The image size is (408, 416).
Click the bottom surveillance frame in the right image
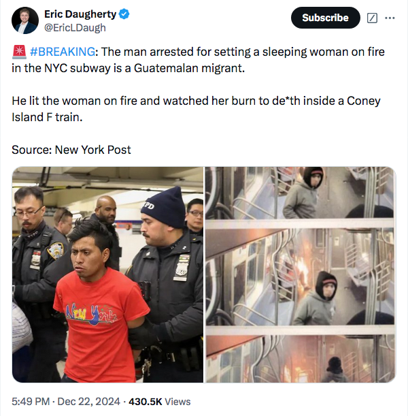tap(301, 358)
